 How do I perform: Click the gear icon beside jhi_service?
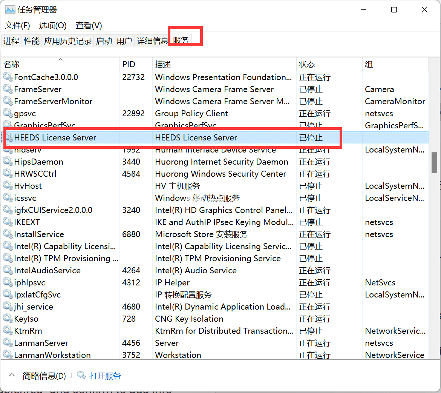point(8,307)
